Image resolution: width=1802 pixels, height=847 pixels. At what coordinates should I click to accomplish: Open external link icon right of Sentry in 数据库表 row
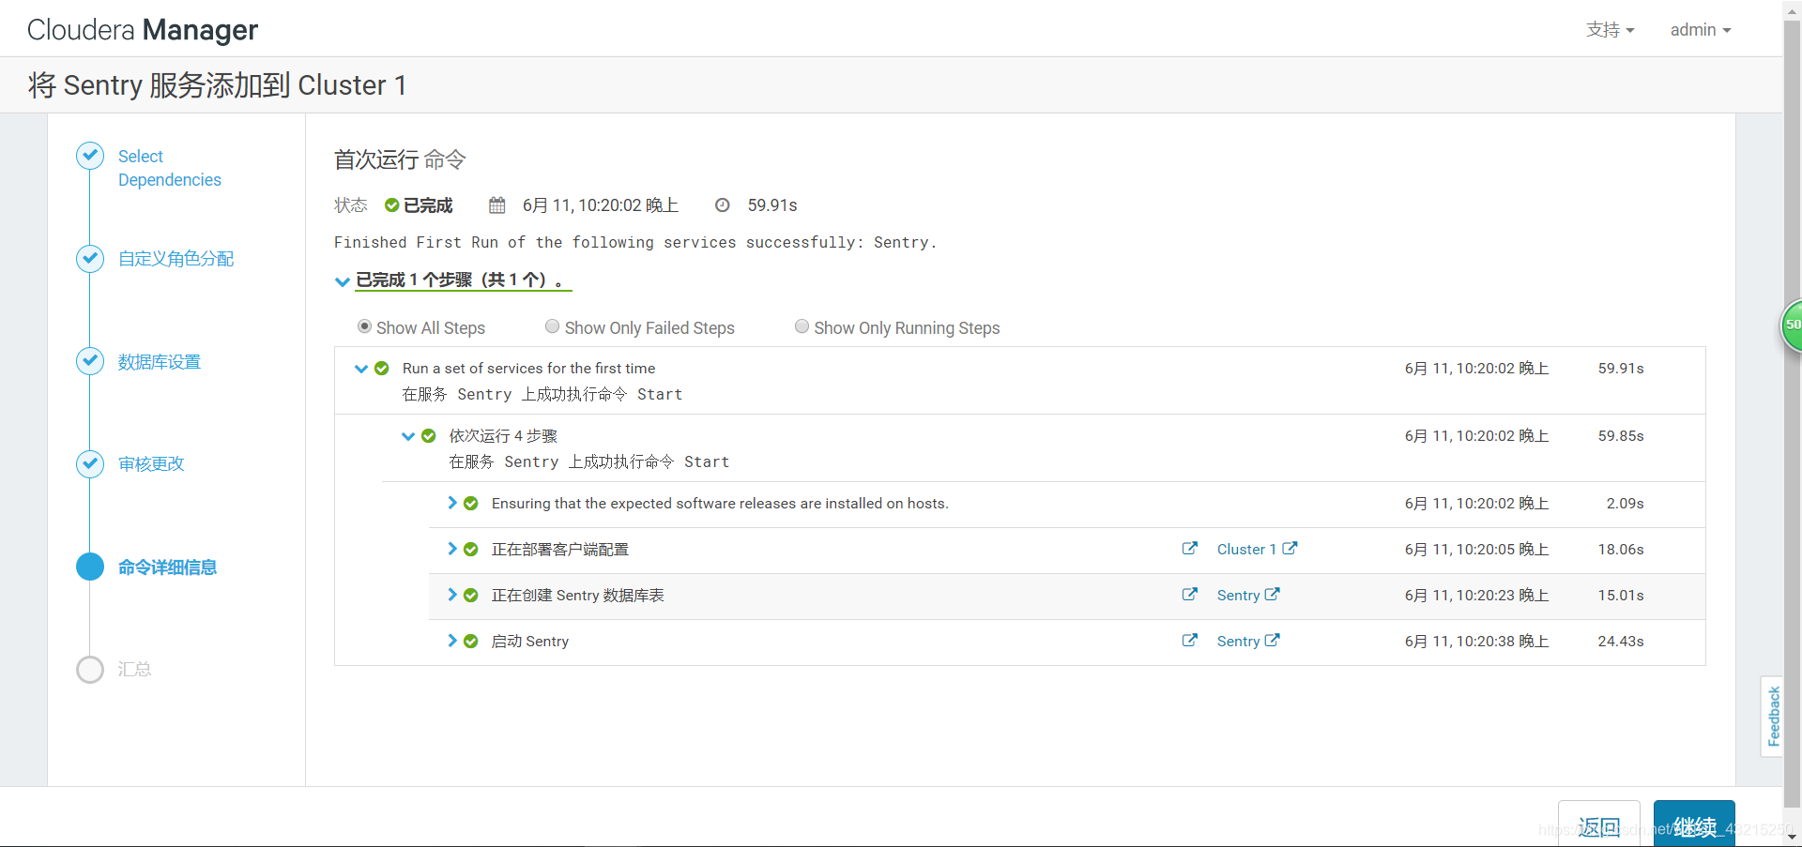[x=1273, y=595]
